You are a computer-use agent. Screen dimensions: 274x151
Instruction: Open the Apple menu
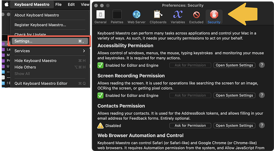(x=6, y=4)
